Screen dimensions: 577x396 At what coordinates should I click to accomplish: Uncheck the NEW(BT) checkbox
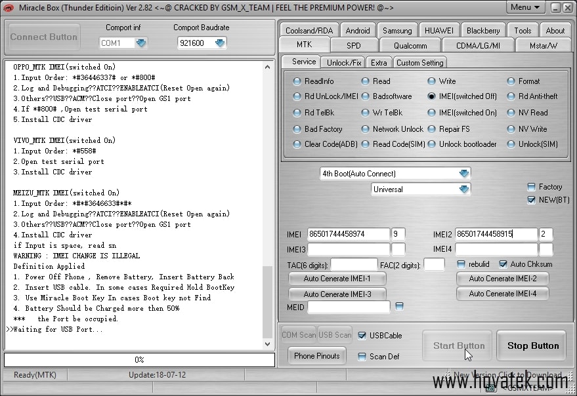tap(531, 200)
